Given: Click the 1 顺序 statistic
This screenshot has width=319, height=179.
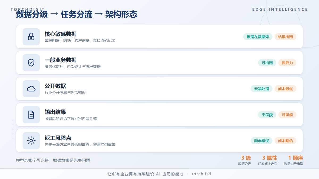Looking at the screenshot, I should [296, 158].
